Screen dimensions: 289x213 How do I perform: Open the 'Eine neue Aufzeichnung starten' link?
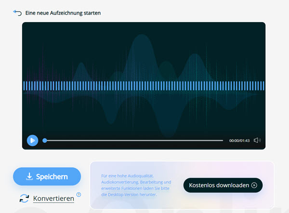tap(63, 13)
